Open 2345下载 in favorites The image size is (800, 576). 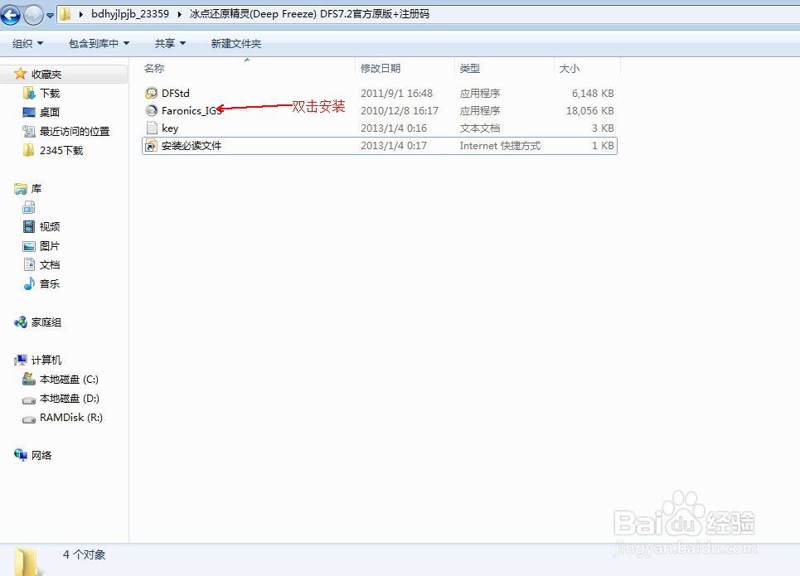(x=61, y=151)
